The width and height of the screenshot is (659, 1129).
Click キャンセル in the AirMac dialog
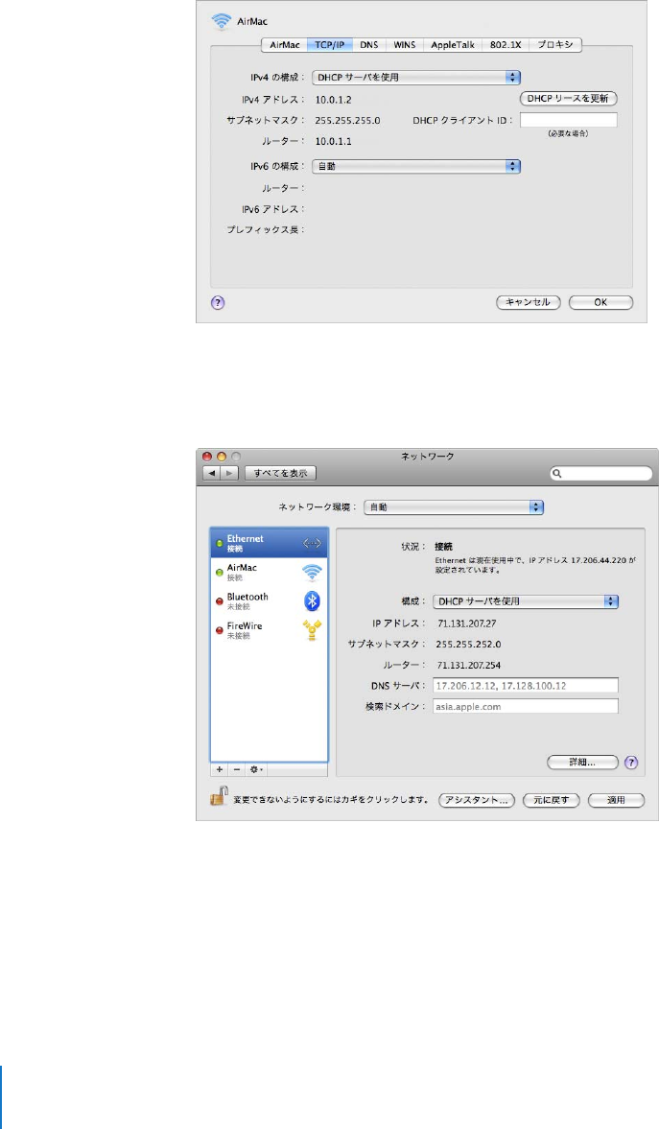528,302
